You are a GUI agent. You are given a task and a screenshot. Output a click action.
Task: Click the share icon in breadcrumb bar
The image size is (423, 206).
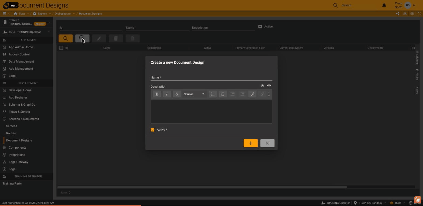click(398, 13)
